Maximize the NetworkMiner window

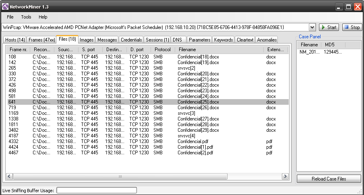[x=348, y=7]
